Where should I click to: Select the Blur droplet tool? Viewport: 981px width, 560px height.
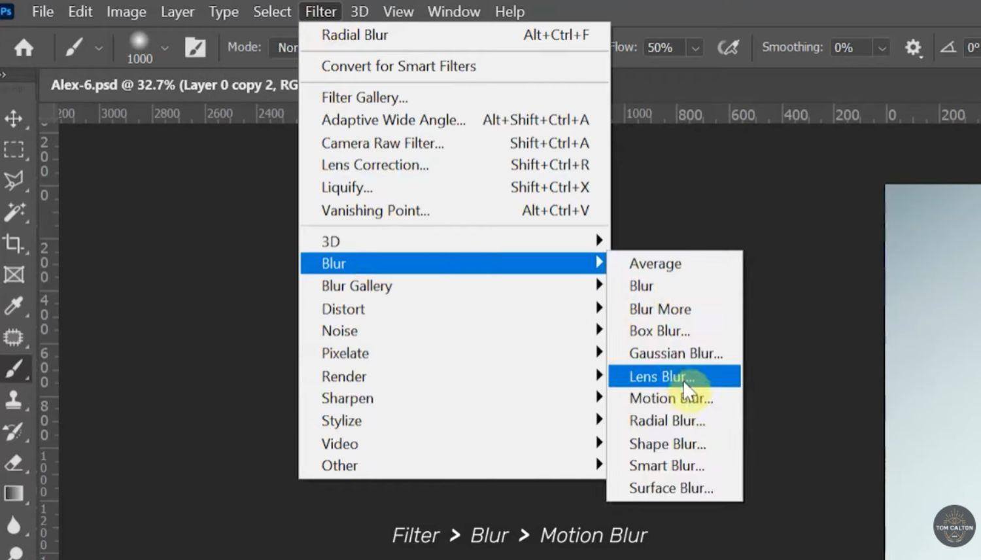click(x=14, y=525)
